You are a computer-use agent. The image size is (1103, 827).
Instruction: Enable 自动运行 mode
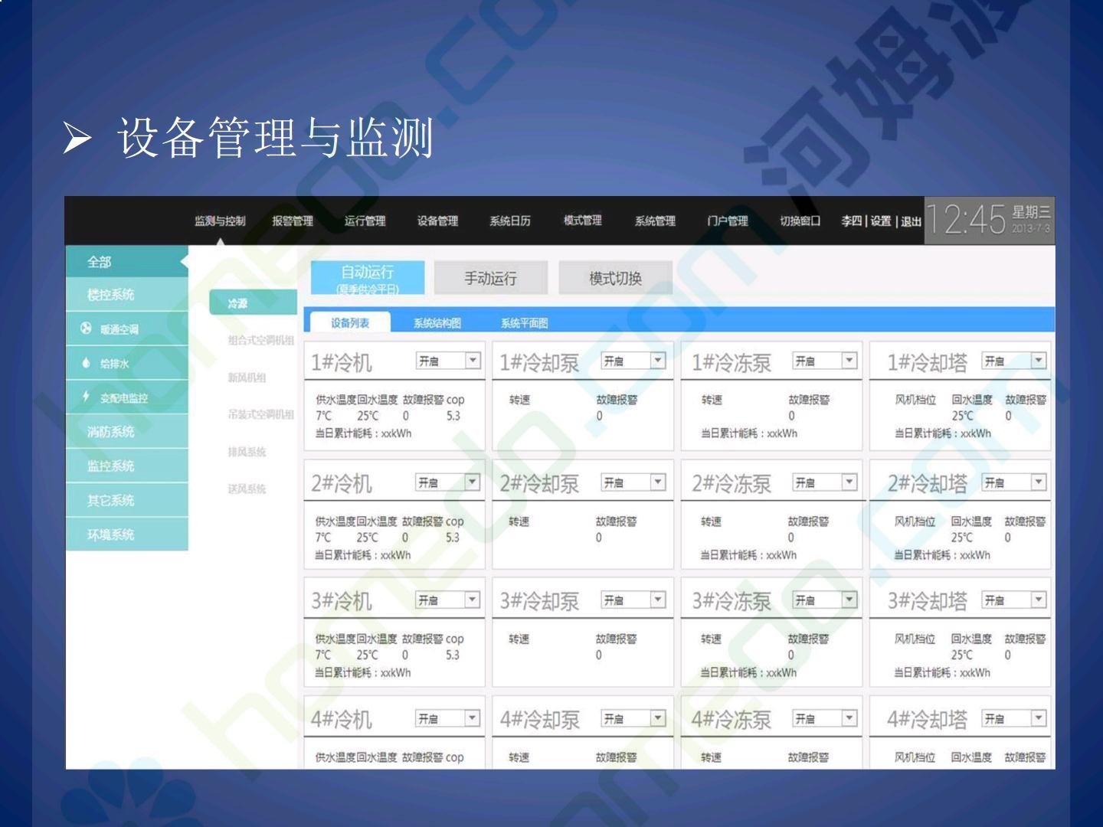367,278
